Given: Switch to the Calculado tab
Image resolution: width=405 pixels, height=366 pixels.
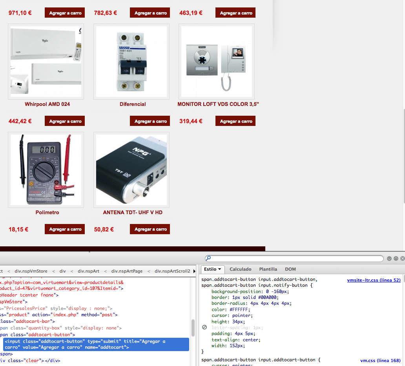Looking at the screenshot, I should 240,269.
